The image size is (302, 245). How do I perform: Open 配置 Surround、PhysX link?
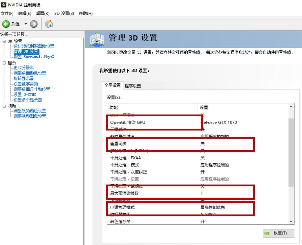click(x=34, y=57)
